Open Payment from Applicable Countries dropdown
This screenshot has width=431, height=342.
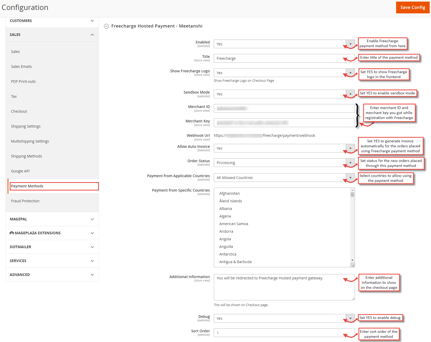tap(284, 178)
